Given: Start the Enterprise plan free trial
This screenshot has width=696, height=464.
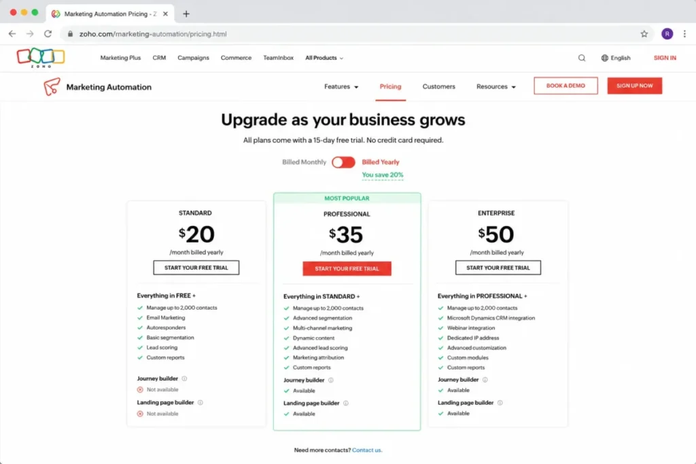Looking at the screenshot, I should pos(498,268).
